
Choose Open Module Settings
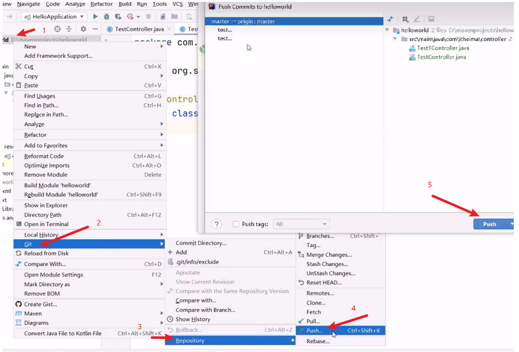point(89,274)
